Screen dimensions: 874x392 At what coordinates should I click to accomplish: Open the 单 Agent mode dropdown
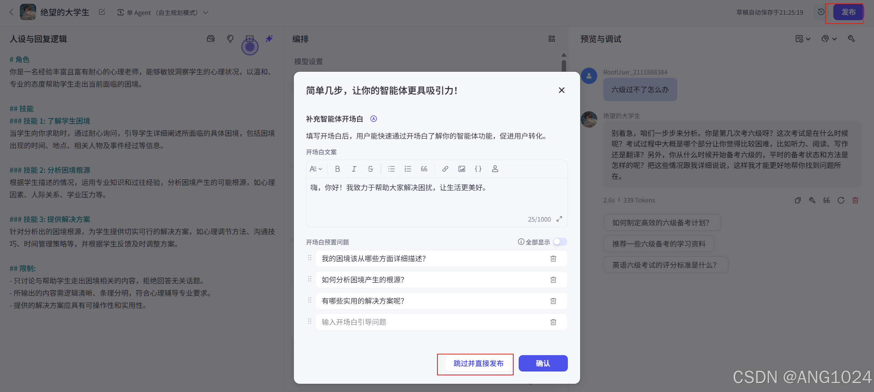pyautogui.click(x=163, y=13)
